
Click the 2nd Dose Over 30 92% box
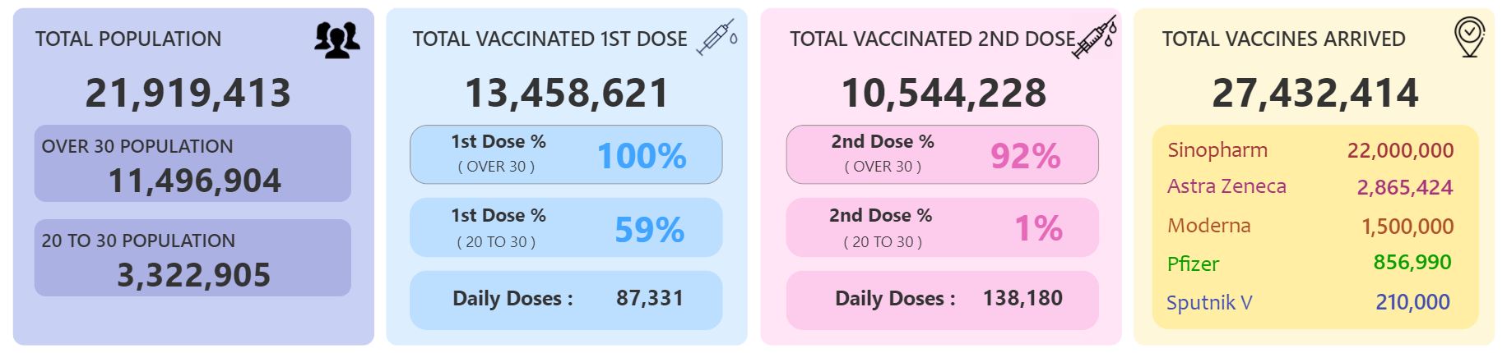[943, 154]
